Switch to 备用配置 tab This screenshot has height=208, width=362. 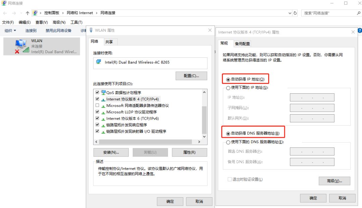coord(242,44)
